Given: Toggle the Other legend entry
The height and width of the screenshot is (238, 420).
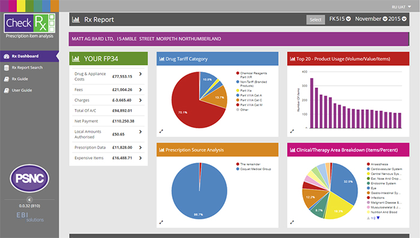Looking at the screenshot, I should click(x=242, y=110).
